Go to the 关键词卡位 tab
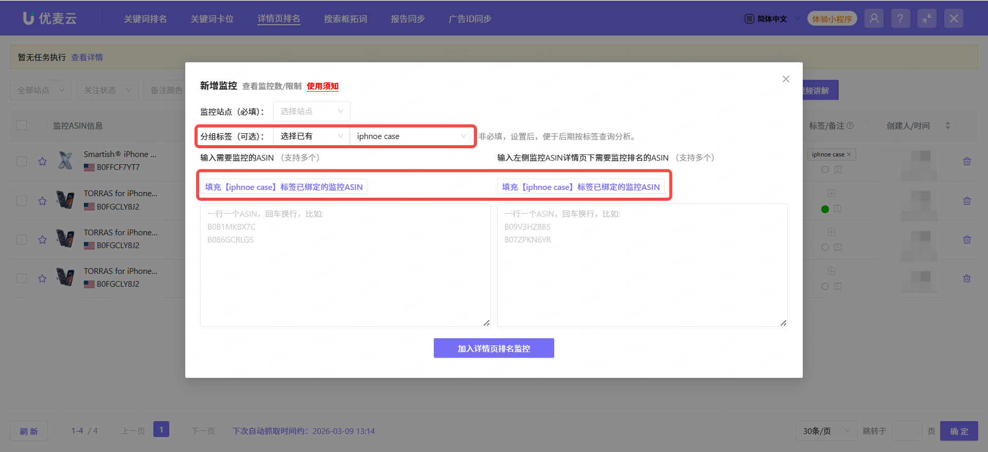Viewport: 988px width, 452px height. click(x=212, y=19)
